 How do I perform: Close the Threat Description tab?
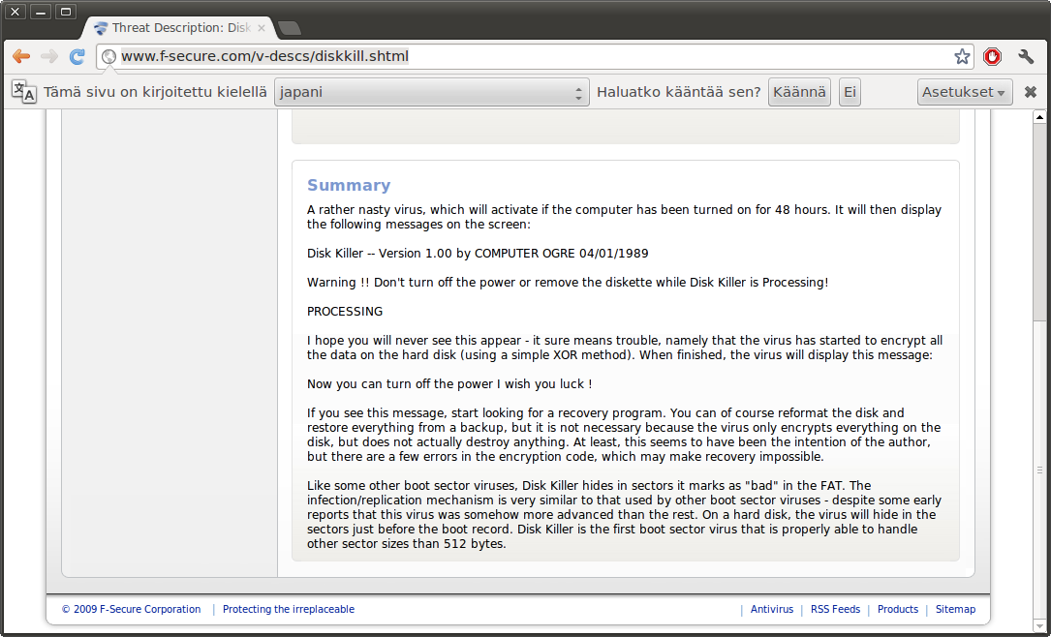pos(262,28)
